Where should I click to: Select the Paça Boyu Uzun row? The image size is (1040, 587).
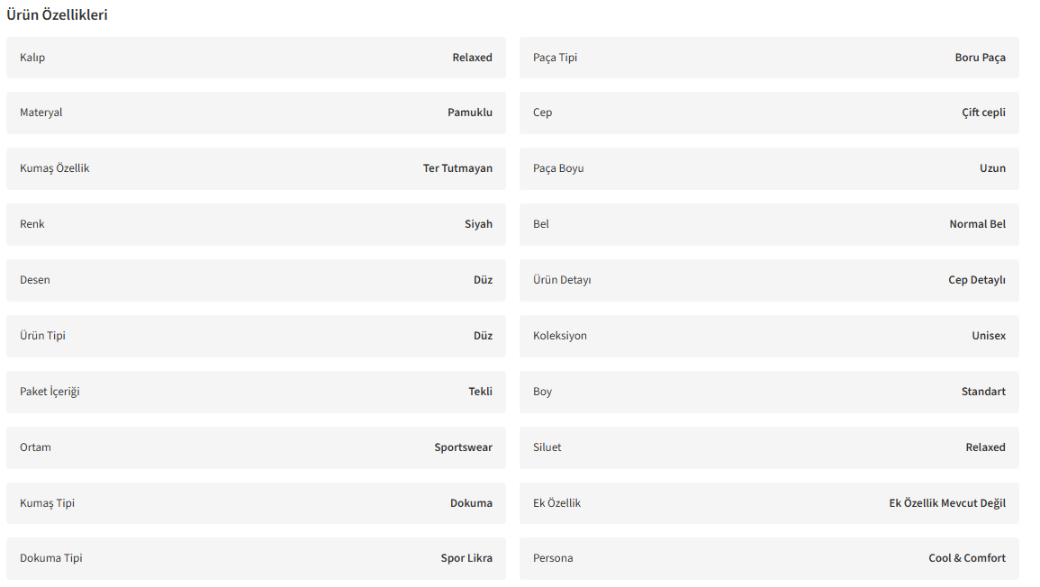[x=769, y=168]
